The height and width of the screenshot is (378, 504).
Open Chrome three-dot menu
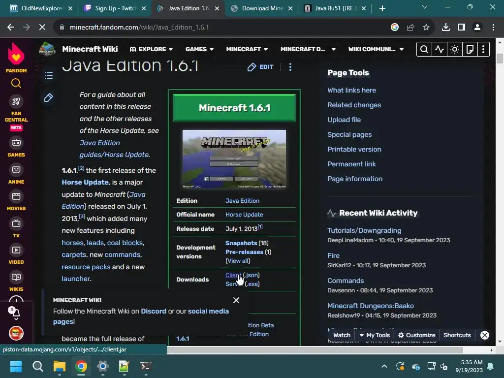point(493,28)
